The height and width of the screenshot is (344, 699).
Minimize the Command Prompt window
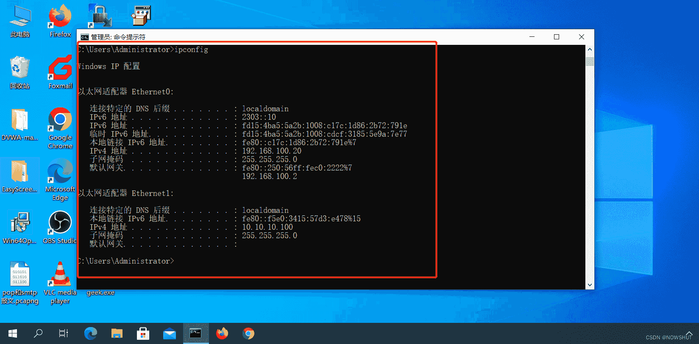point(532,37)
